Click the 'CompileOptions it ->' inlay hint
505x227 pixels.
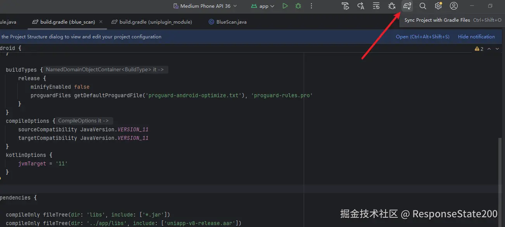[x=84, y=121]
